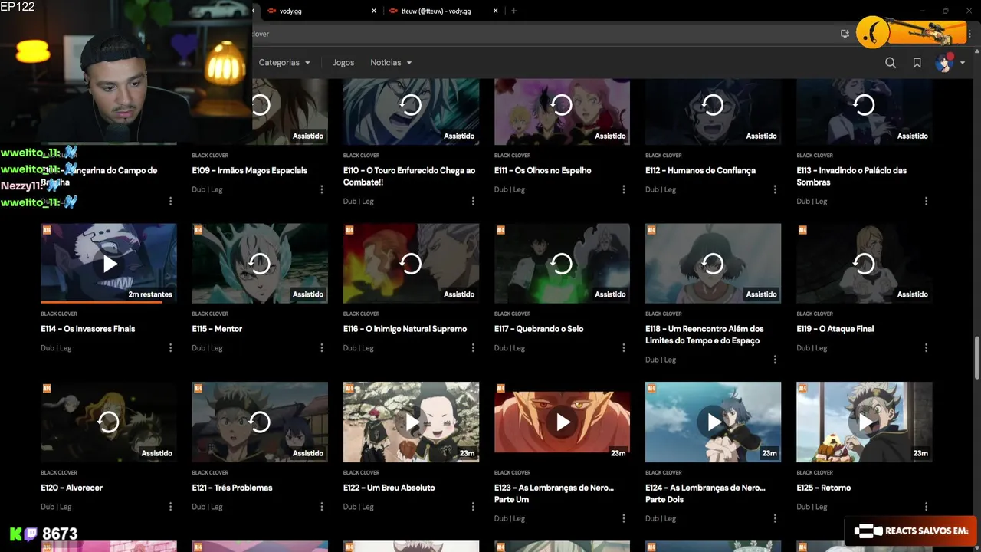Open options menu for E118 Um Reencontro
This screenshot has height=552, width=981.
775,360
